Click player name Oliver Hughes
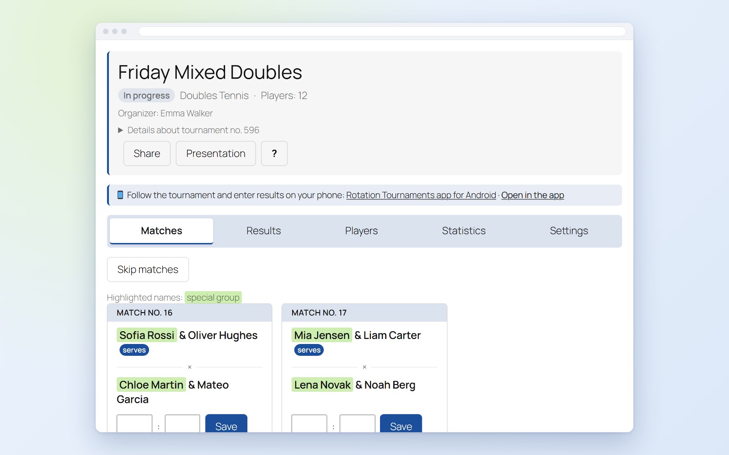 pyautogui.click(x=223, y=335)
